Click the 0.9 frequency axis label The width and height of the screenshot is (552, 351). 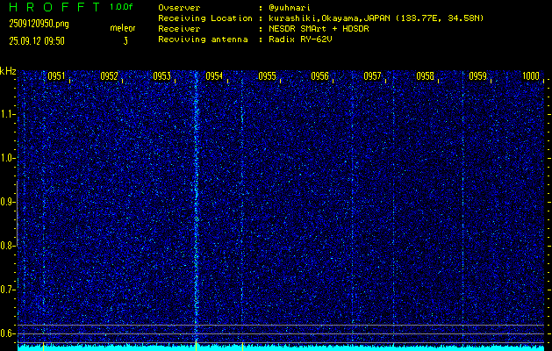click(x=6, y=202)
